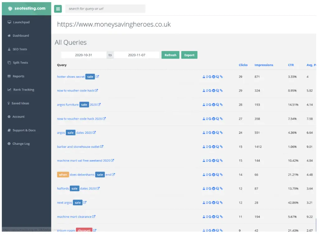Click the 14.51% CTR value
Image resolution: width=319 pixels, height=235 pixels.
[293, 105]
